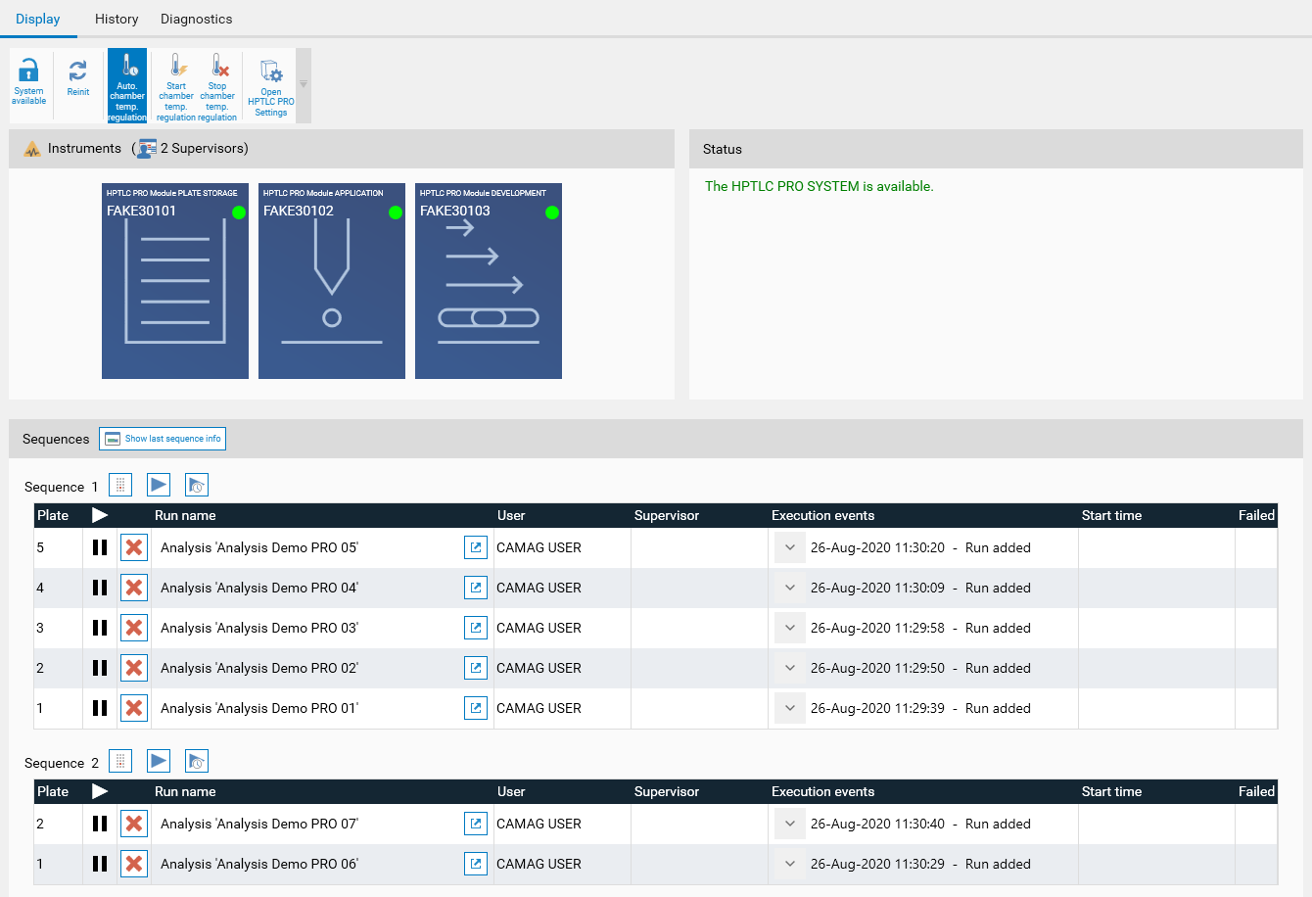Start Sequence 2 with the play button
This screenshot has width=1312, height=897.
[159, 761]
